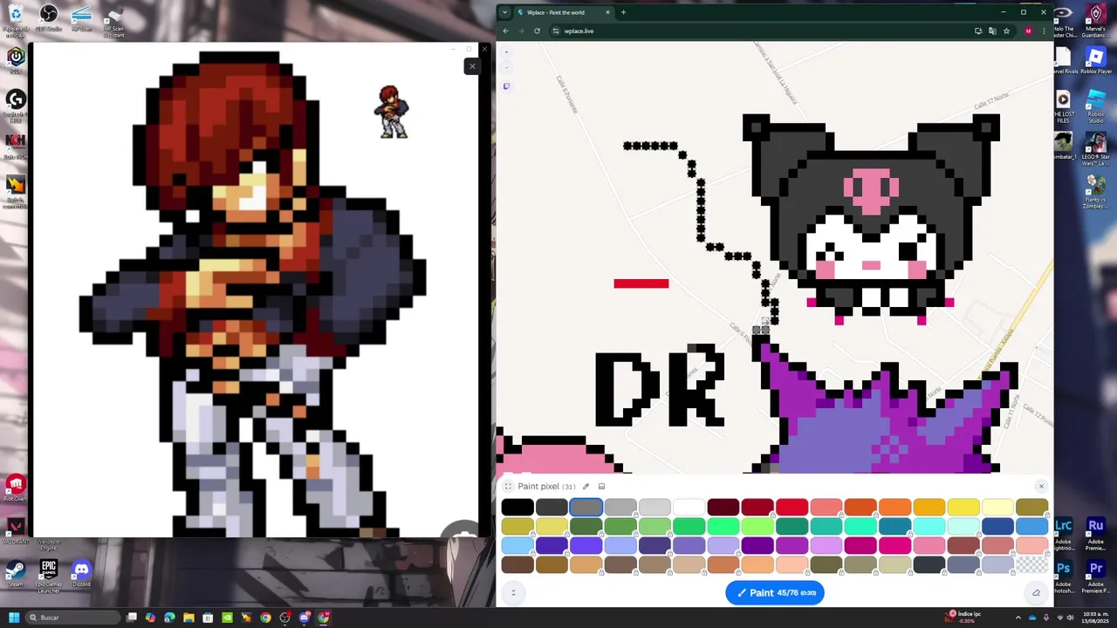The height and width of the screenshot is (628, 1117).
Task: Click the Kuromi pixel art on map
Action: pyautogui.click(x=871, y=218)
